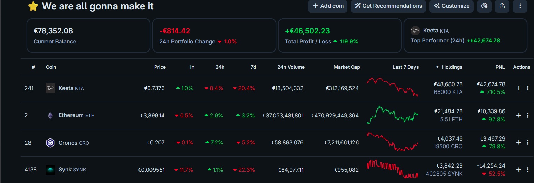Click the Synk coin icon
Screen dimensions: 534x183
coord(50,170)
